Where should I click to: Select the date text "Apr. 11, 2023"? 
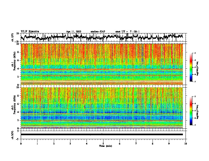point(74,32)
